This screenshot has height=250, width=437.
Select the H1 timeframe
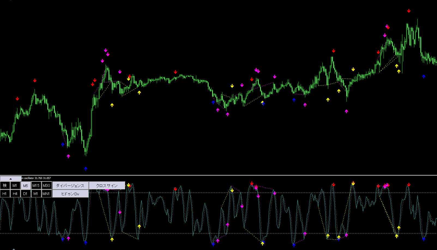[5, 194]
